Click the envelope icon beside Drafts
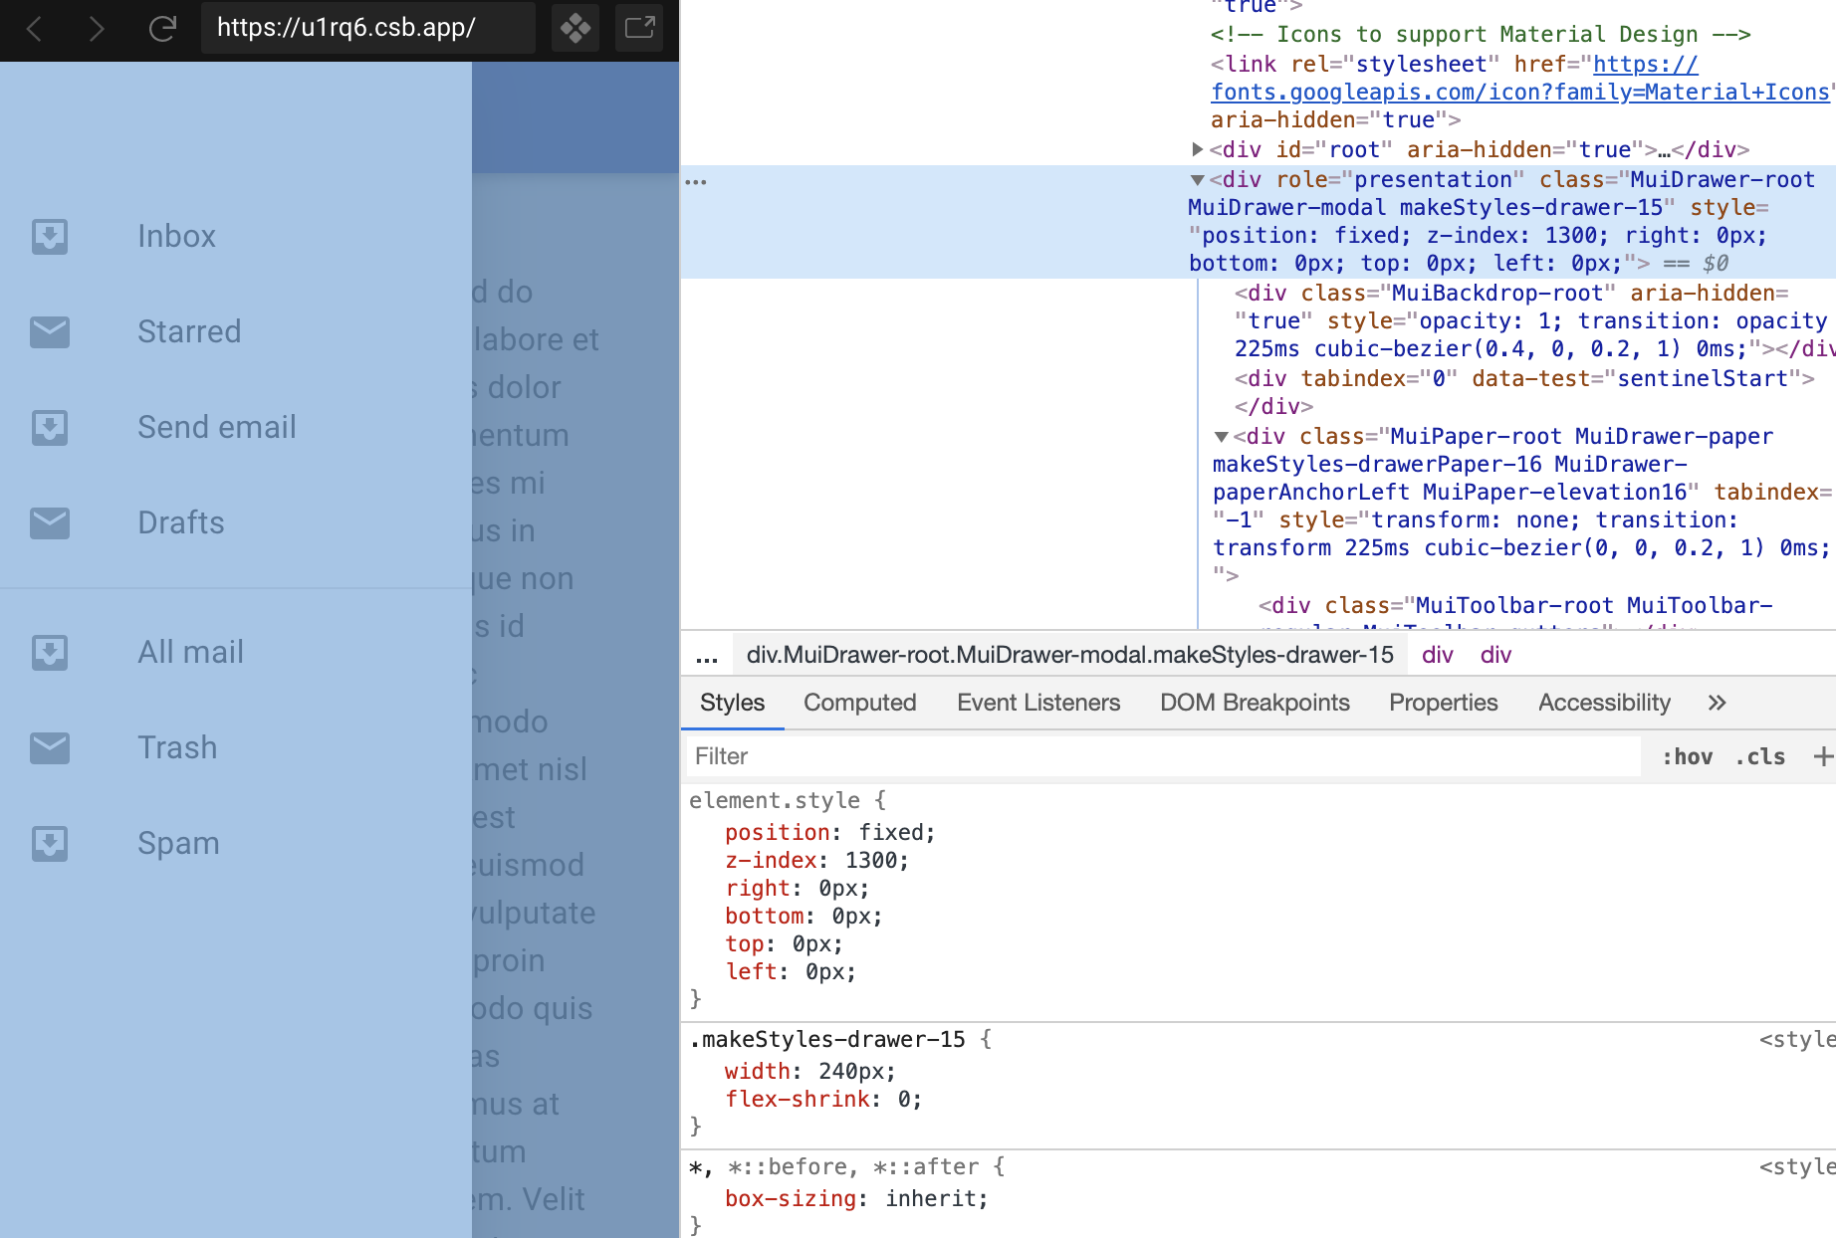The height and width of the screenshot is (1238, 1836). [49, 522]
